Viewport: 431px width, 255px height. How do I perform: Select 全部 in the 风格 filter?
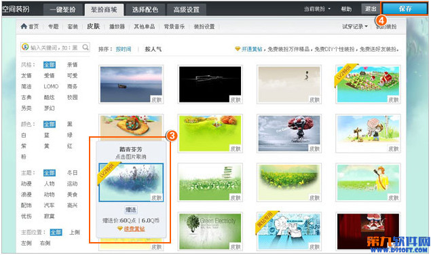click(x=50, y=64)
